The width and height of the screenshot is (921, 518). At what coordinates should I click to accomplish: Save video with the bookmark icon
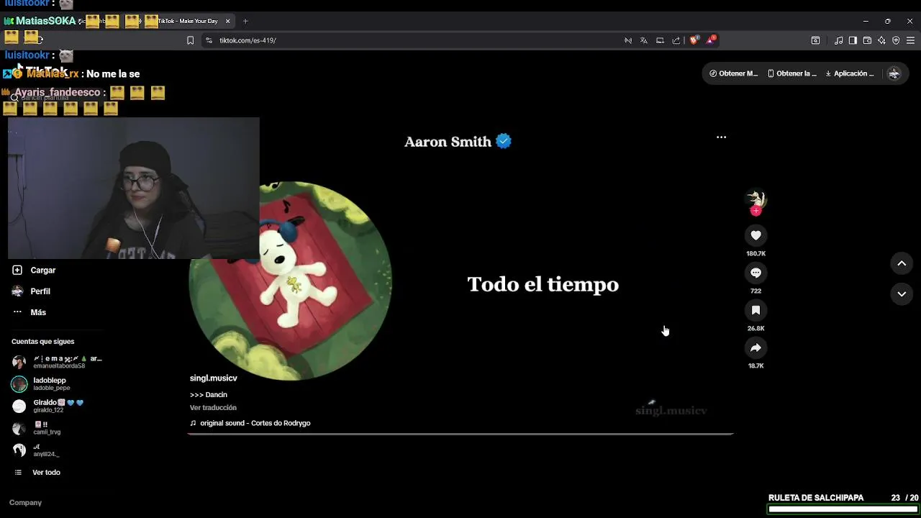[x=756, y=310]
